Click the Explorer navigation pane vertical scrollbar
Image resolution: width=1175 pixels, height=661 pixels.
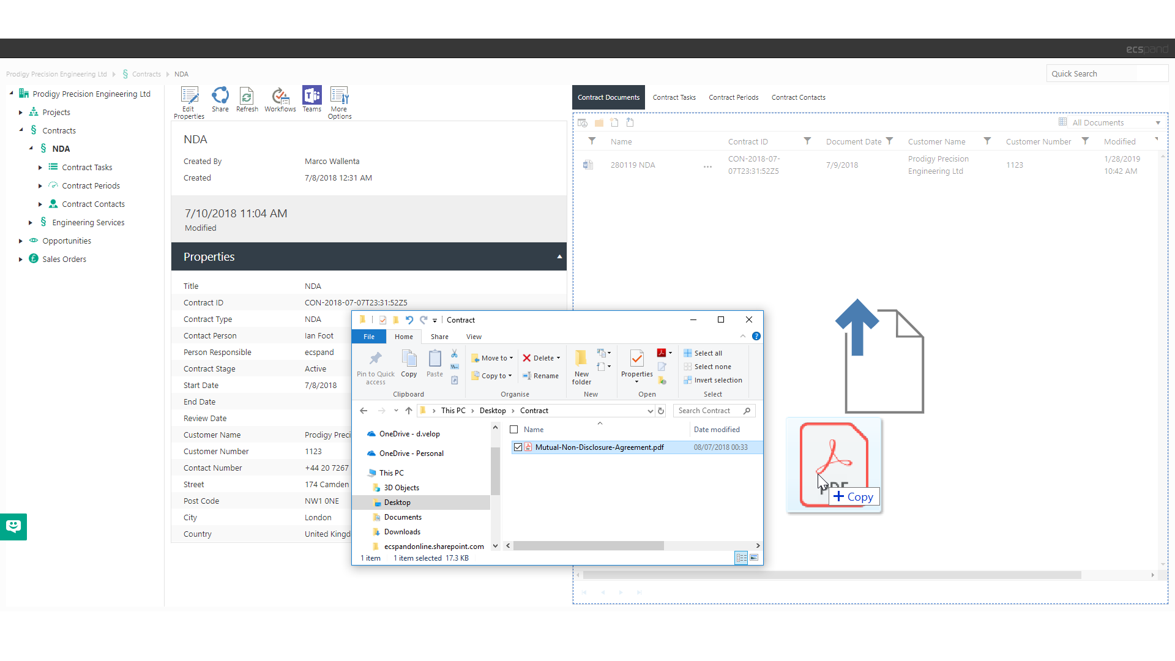495,470
